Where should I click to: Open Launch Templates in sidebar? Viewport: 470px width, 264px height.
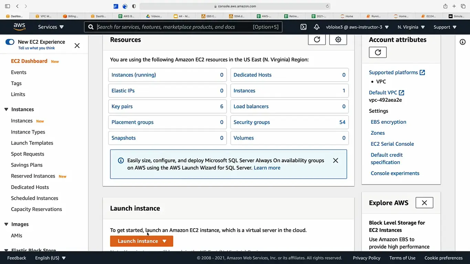[x=32, y=143]
